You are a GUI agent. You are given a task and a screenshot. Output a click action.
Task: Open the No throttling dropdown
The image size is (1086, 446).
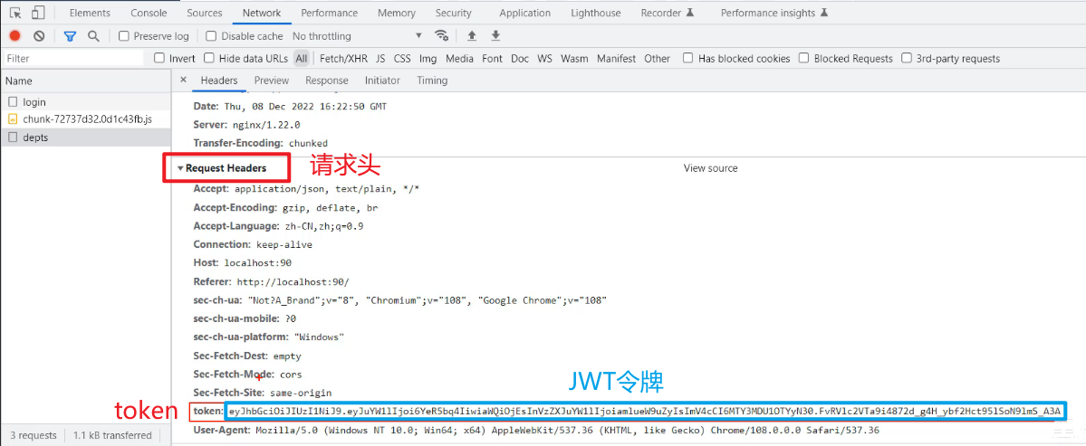point(357,36)
